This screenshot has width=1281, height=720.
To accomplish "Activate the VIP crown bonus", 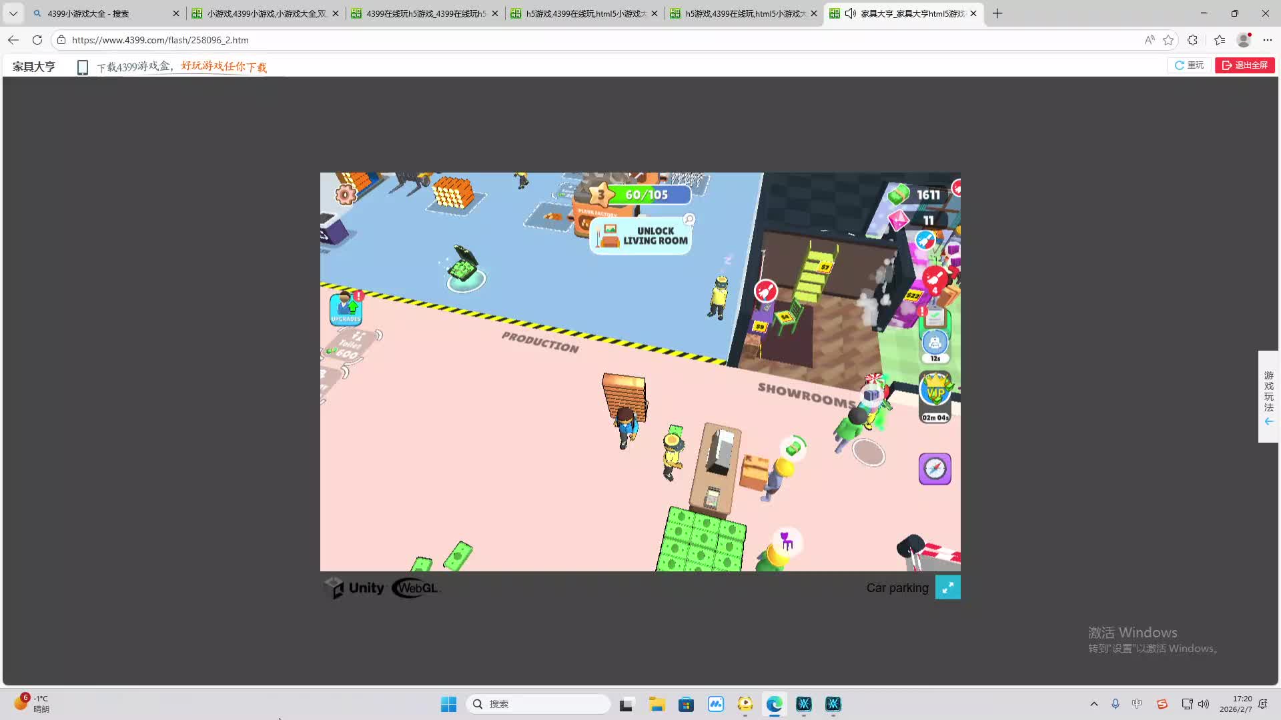I will (x=935, y=392).
